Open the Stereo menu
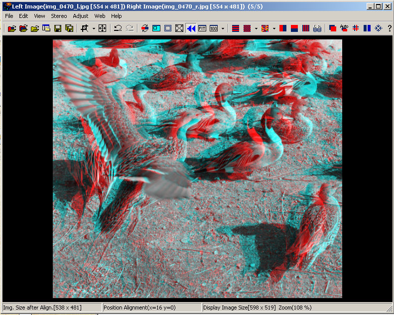Viewport: 394px width, 315px height. click(x=59, y=16)
